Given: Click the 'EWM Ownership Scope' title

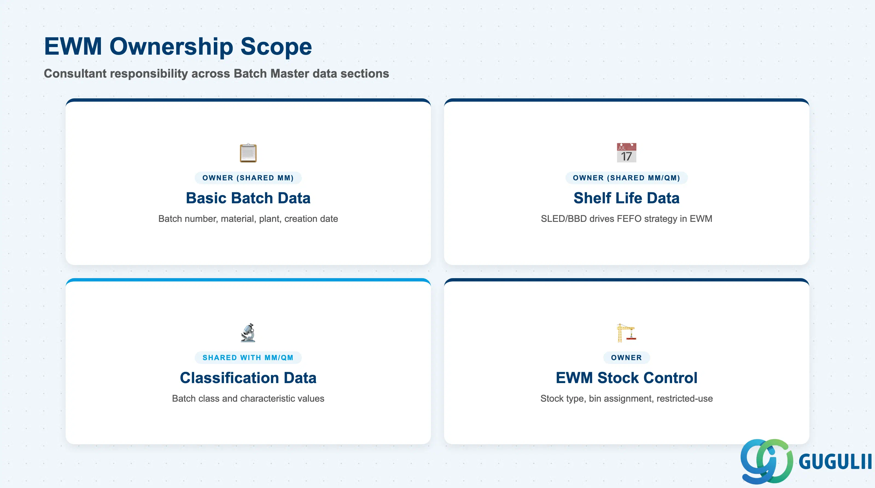Looking at the screenshot, I should 178,46.
